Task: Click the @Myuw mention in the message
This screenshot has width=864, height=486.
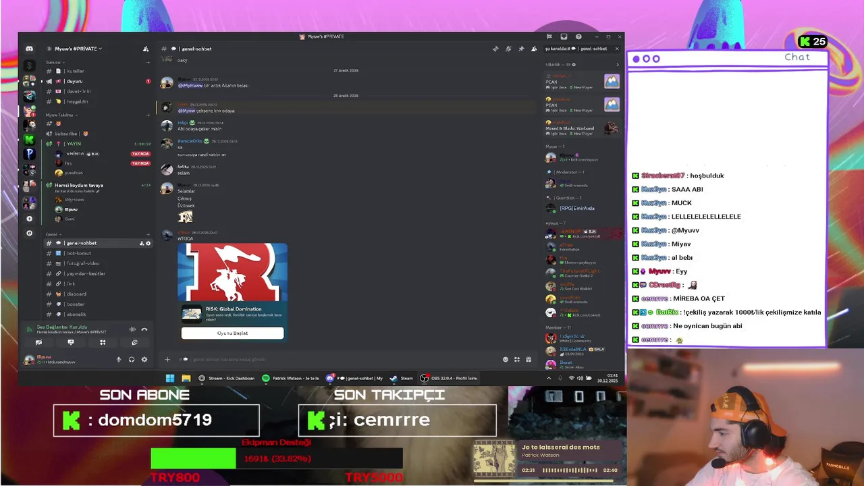Action: 186,111
